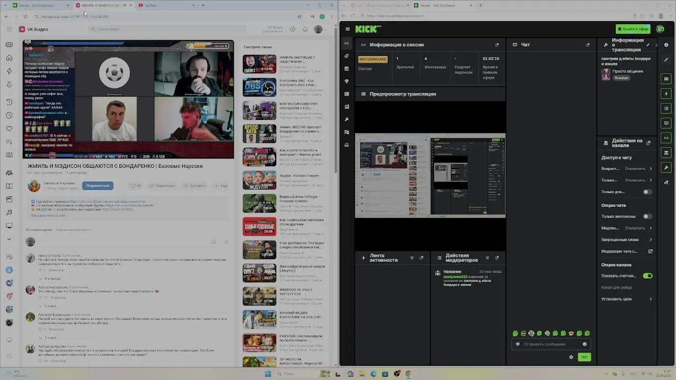Click lightning widget icon in Kick right rail
The height and width of the screenshot is (380, 676).
point(666,93)
